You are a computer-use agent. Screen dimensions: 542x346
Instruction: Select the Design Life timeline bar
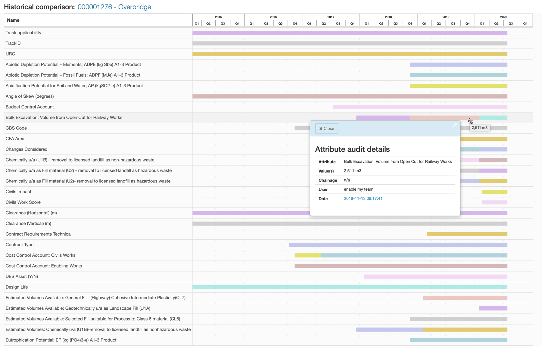[350, 287]
